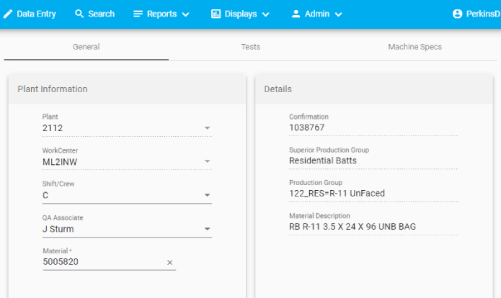This screenshot has width=501, height=298.
Task: Switch to the General tab
Action: click(87, 47)
